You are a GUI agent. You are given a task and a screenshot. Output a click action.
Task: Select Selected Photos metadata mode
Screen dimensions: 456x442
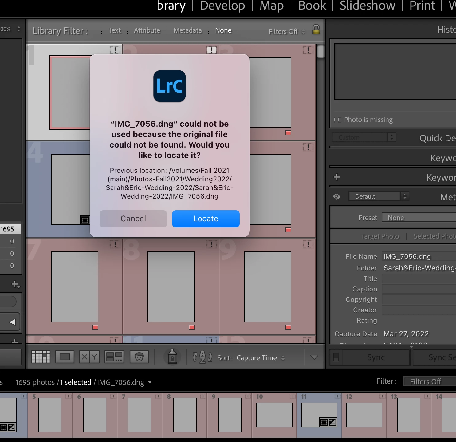point(434,236)
